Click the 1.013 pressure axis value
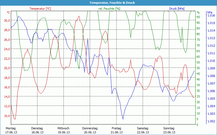217x135 pixels. pos(211,38)
